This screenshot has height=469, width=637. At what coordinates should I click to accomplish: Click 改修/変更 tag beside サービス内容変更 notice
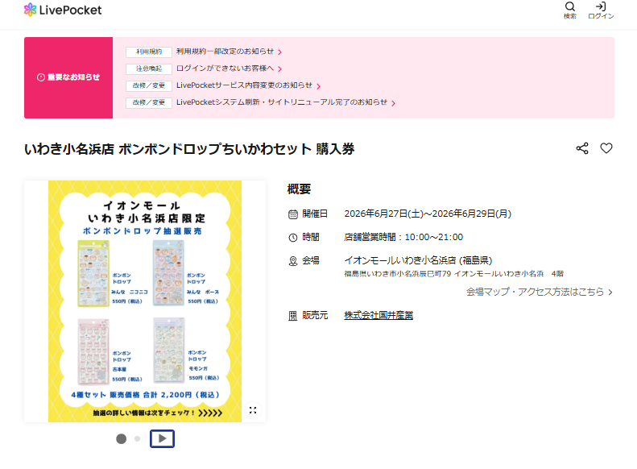tap(149, 85)
